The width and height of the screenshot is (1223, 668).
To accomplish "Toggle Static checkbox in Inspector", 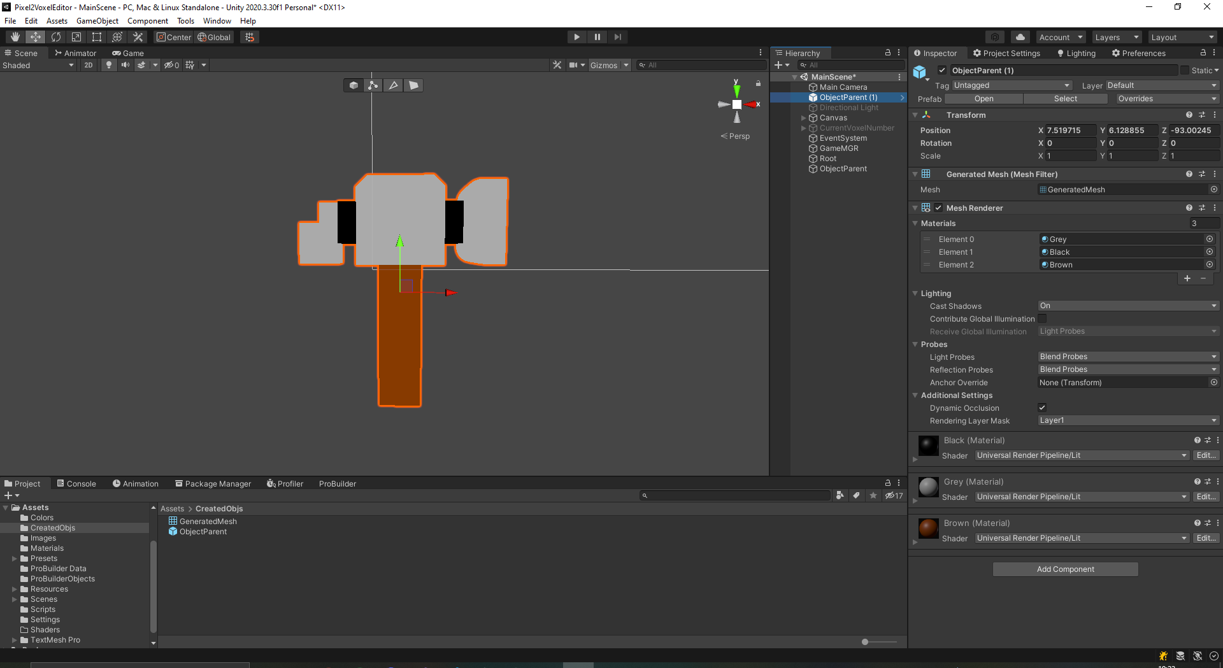I will tap(1185, 70).
